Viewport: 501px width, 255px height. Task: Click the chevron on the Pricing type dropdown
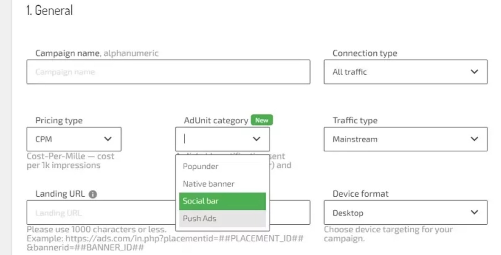tap(109, 139)
